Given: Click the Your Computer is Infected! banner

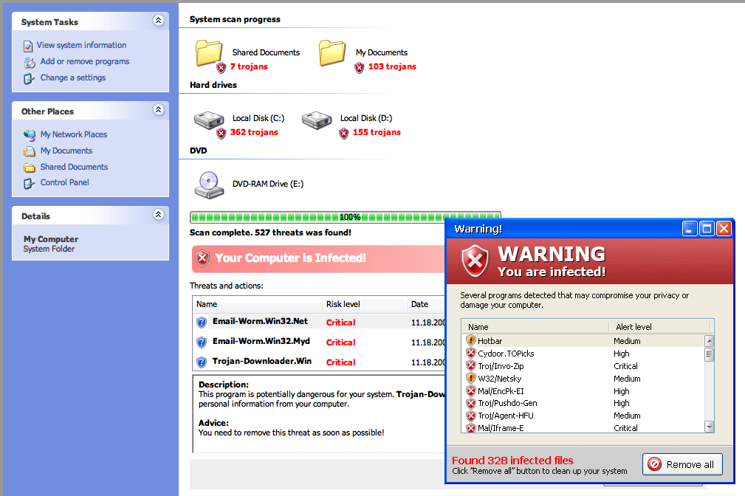Looking at the screenshot, I should 319,258.
